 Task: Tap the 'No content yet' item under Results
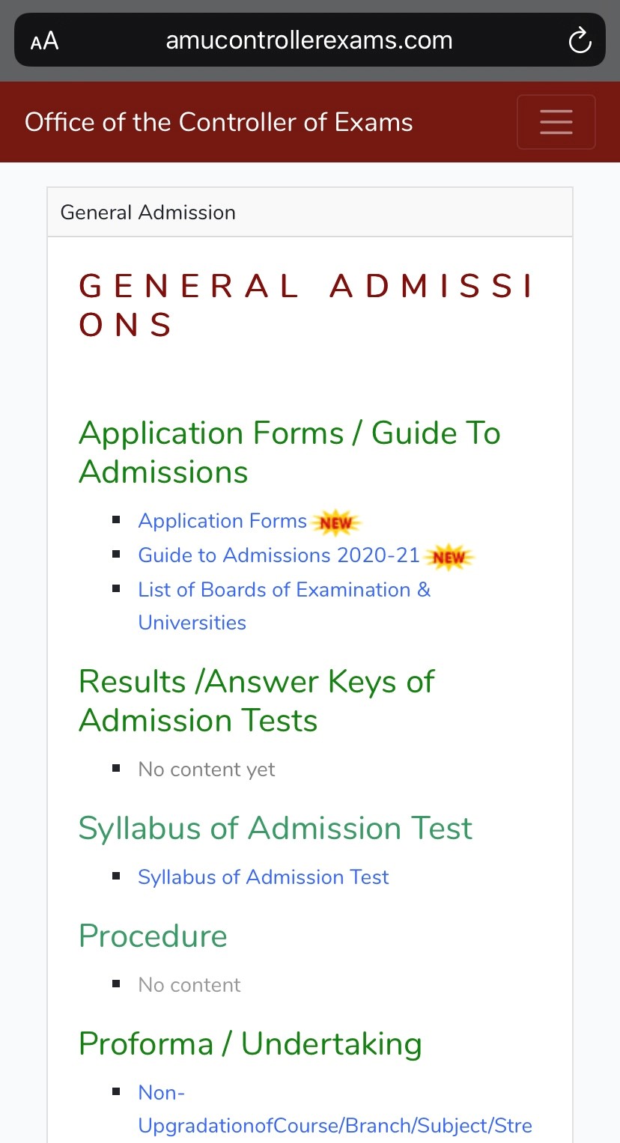click(x=207, y=769)
